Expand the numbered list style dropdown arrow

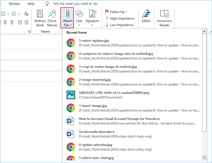point(19,14)
